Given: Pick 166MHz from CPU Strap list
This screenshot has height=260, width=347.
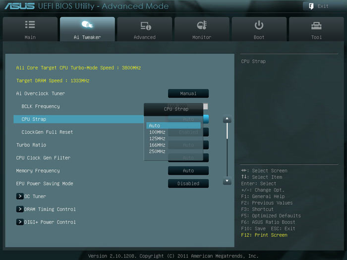Looking at the screenshot, I should (158, 145).
